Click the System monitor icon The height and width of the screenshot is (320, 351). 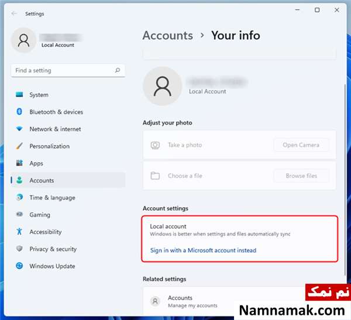tap(19, 95)
